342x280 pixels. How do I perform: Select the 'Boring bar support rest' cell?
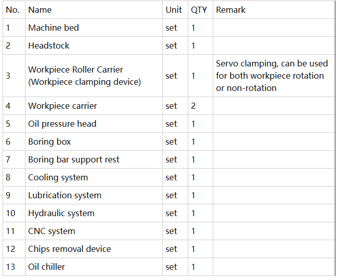coord(94,159)
